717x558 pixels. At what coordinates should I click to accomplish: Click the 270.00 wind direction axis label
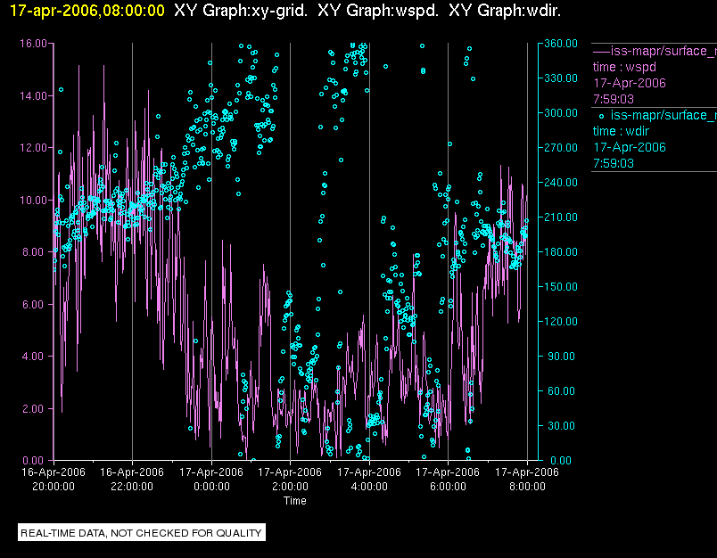point(561,148)
